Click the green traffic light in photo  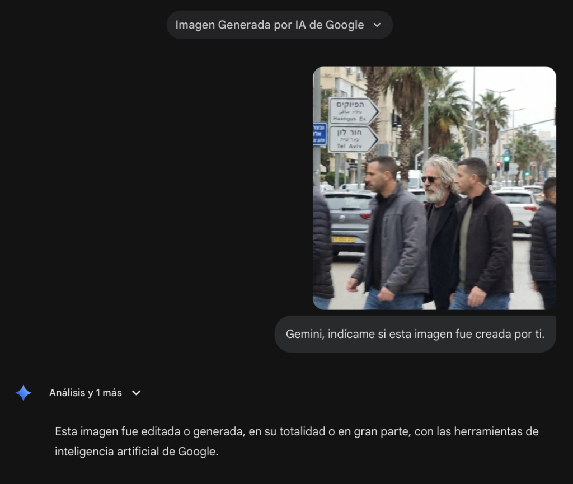point(506,159)
